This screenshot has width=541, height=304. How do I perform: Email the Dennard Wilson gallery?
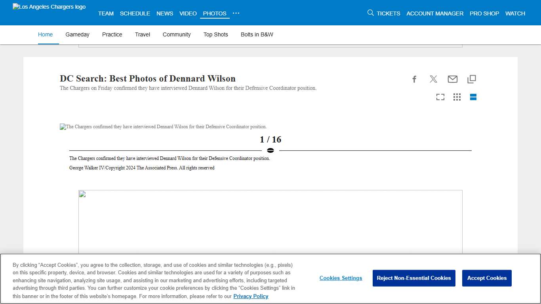452,79
